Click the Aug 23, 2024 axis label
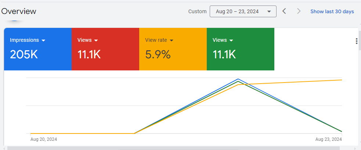Screen dimensions: 361x150 pyautogui.click(x=328, y=139)
